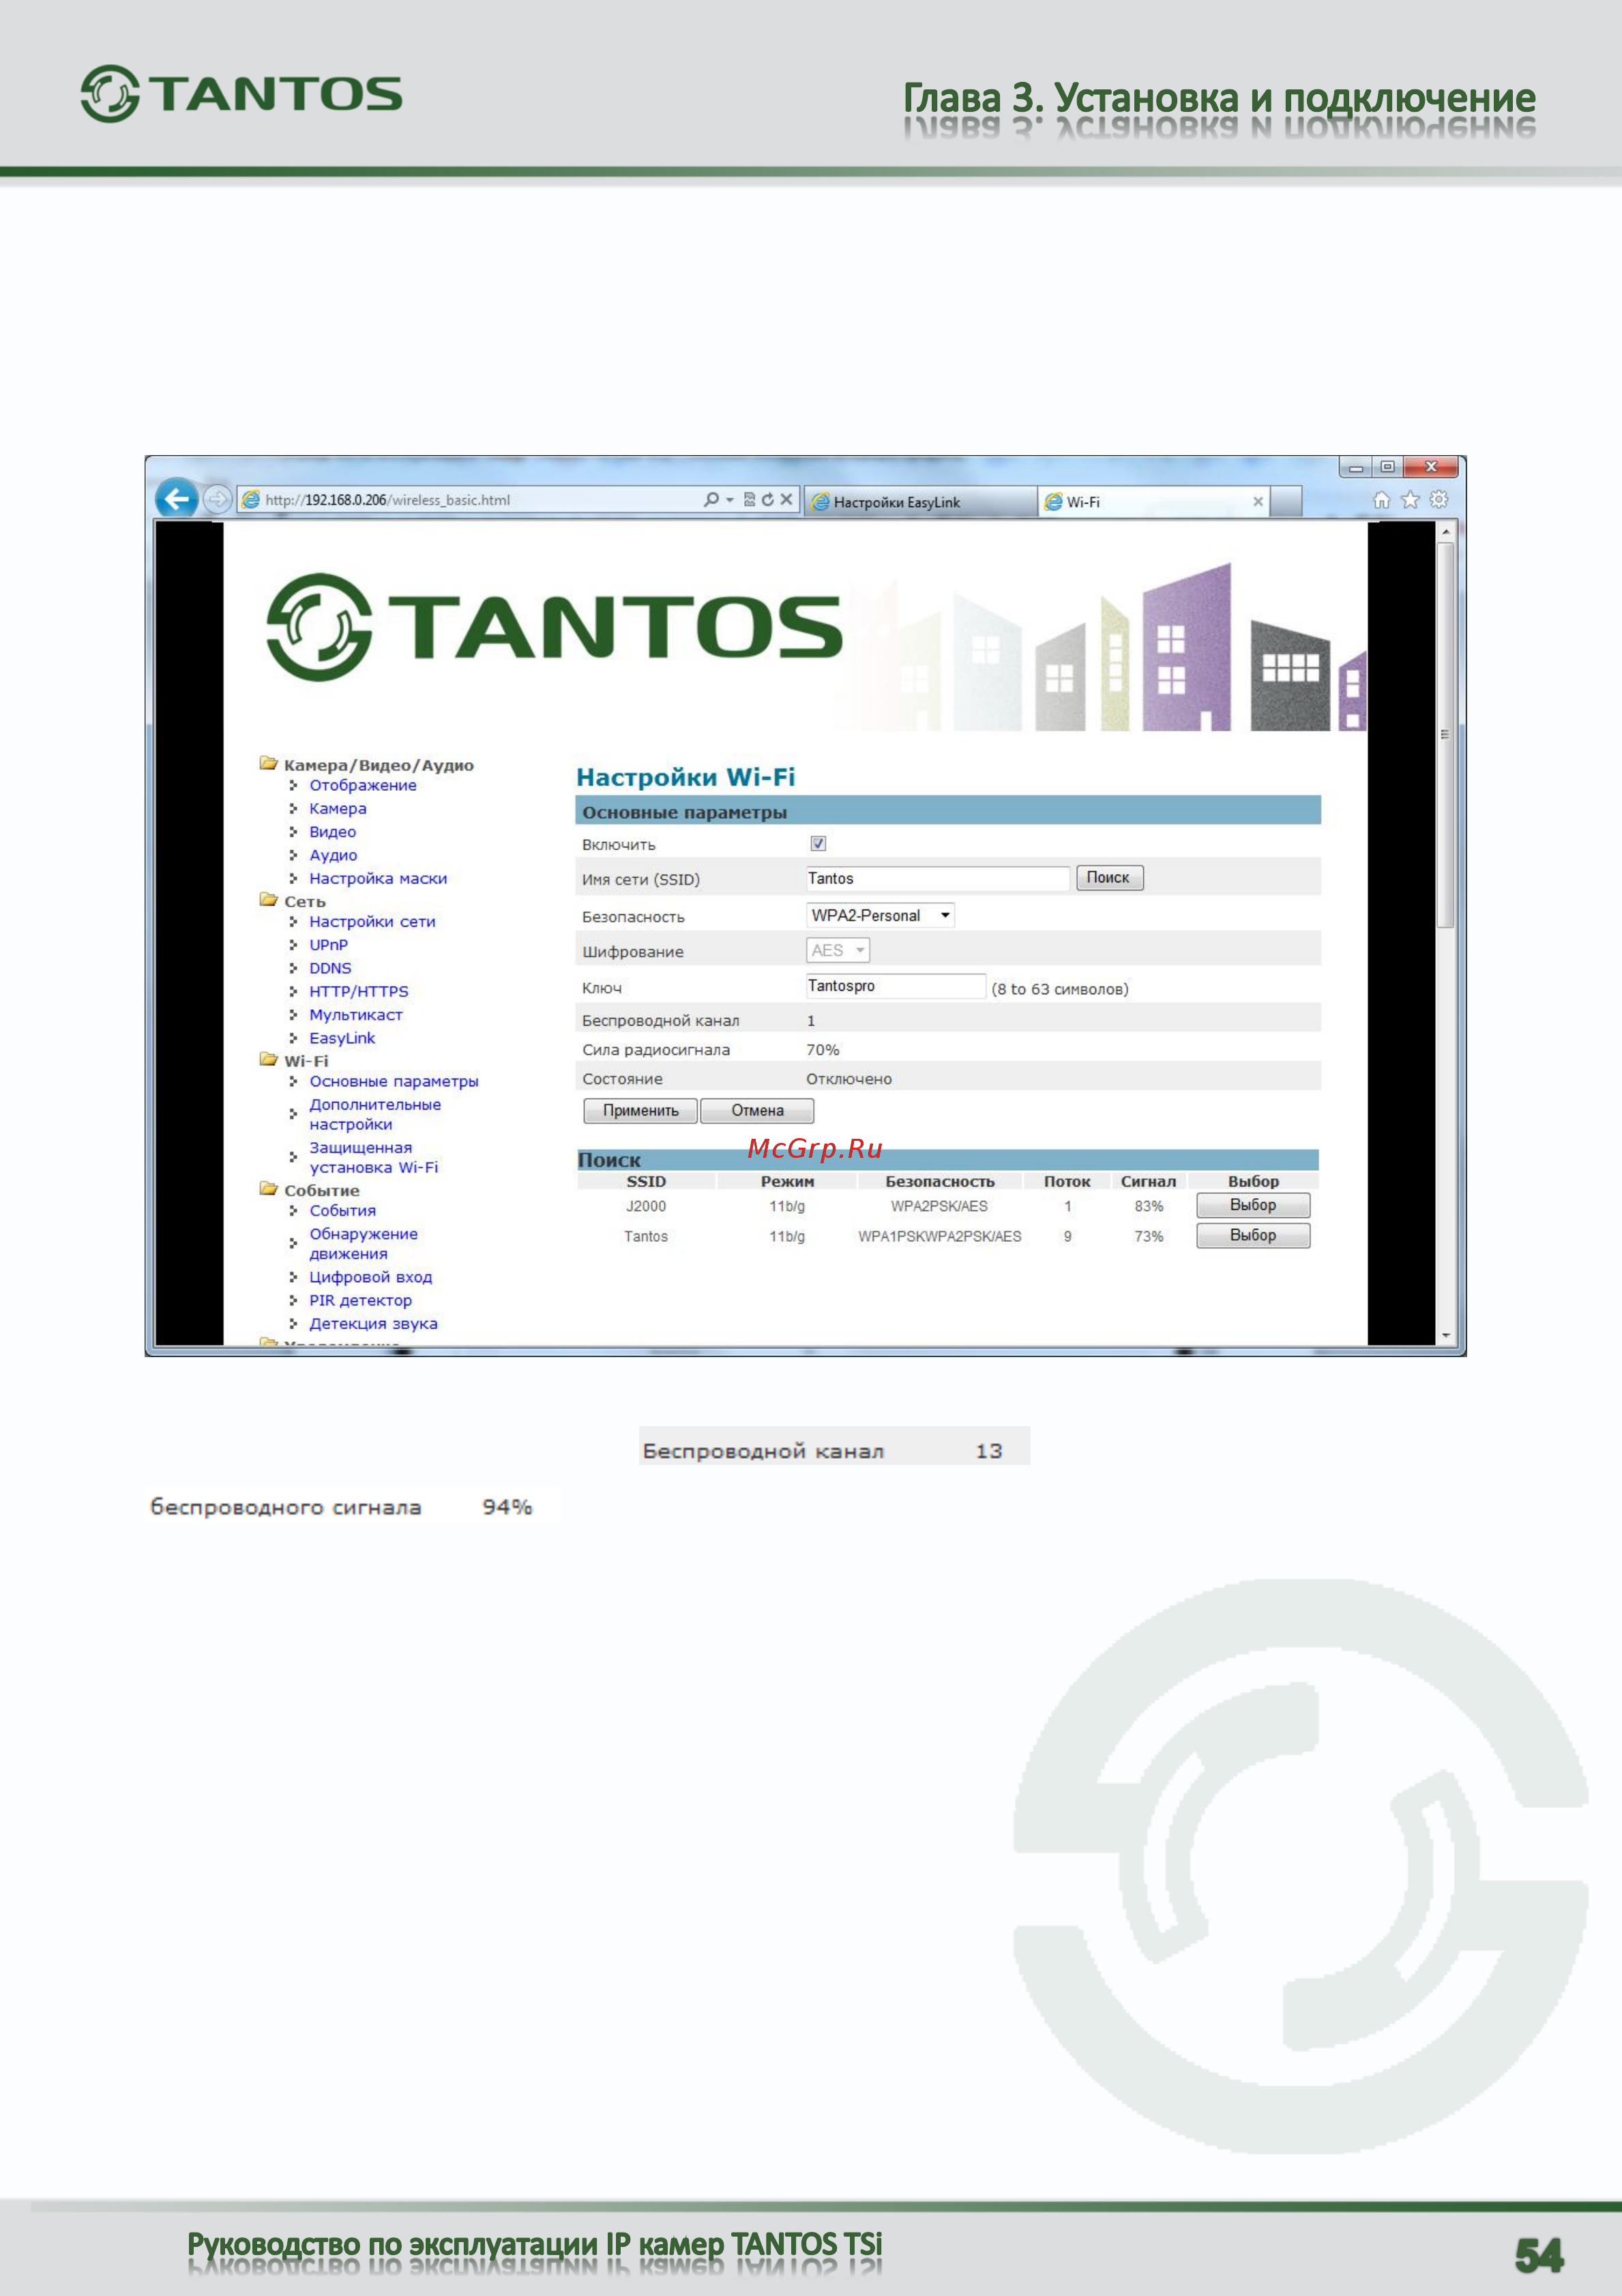Open the Шифрование AES dropdown
Viewport: 1622px width, 2296px height.
[838, 950]
